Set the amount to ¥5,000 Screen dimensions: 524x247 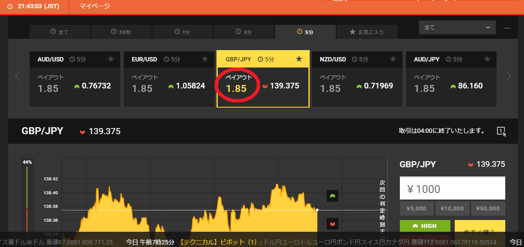click(416, 209)
